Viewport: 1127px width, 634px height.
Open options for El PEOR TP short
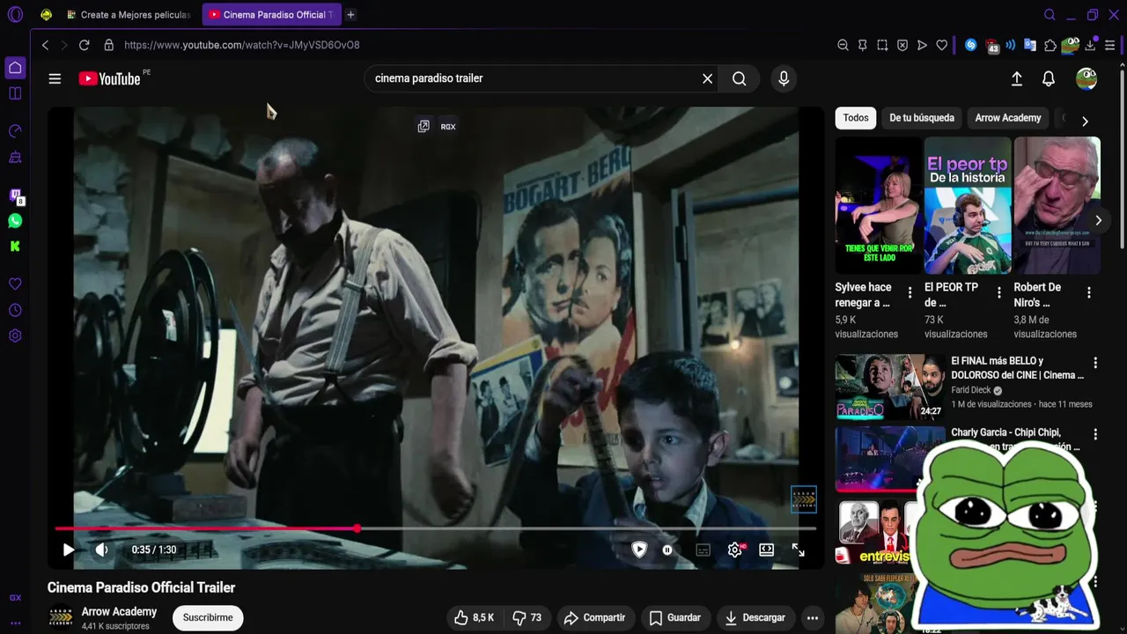pos(998,292)
